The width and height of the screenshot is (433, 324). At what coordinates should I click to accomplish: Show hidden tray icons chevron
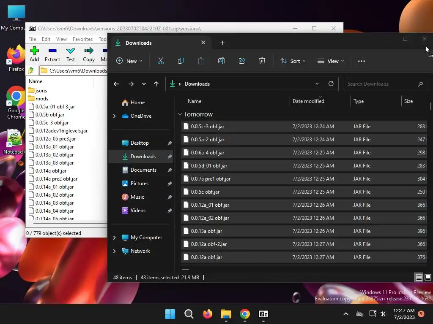tap(346, 314)
